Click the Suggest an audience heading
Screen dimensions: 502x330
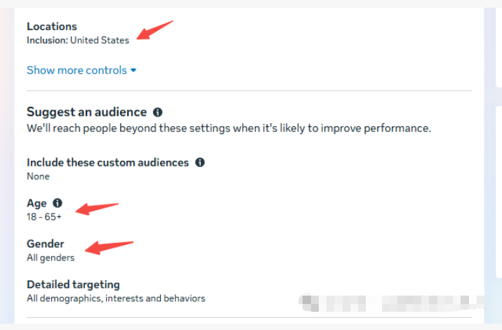[86, 112]
